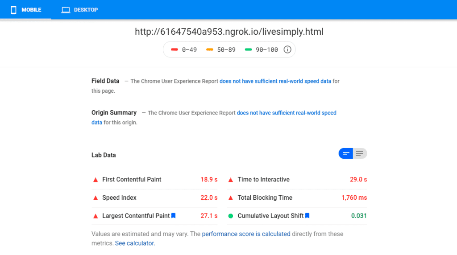Click green circle beside Cumulative Layout Shift

coord(231,216)
